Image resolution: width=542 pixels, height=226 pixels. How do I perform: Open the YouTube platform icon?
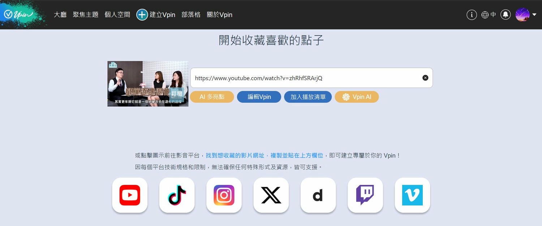pyautogui.click(x=130, y=195)
